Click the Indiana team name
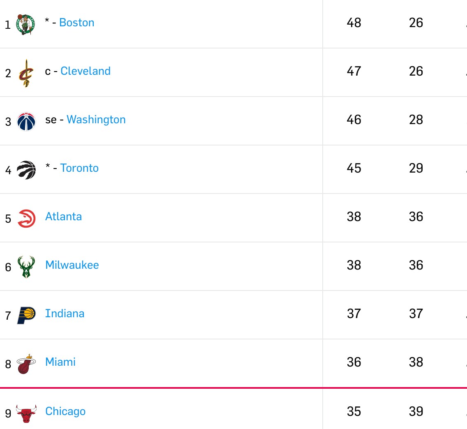Viewport: 467px width, 429px height. point(65,314)
